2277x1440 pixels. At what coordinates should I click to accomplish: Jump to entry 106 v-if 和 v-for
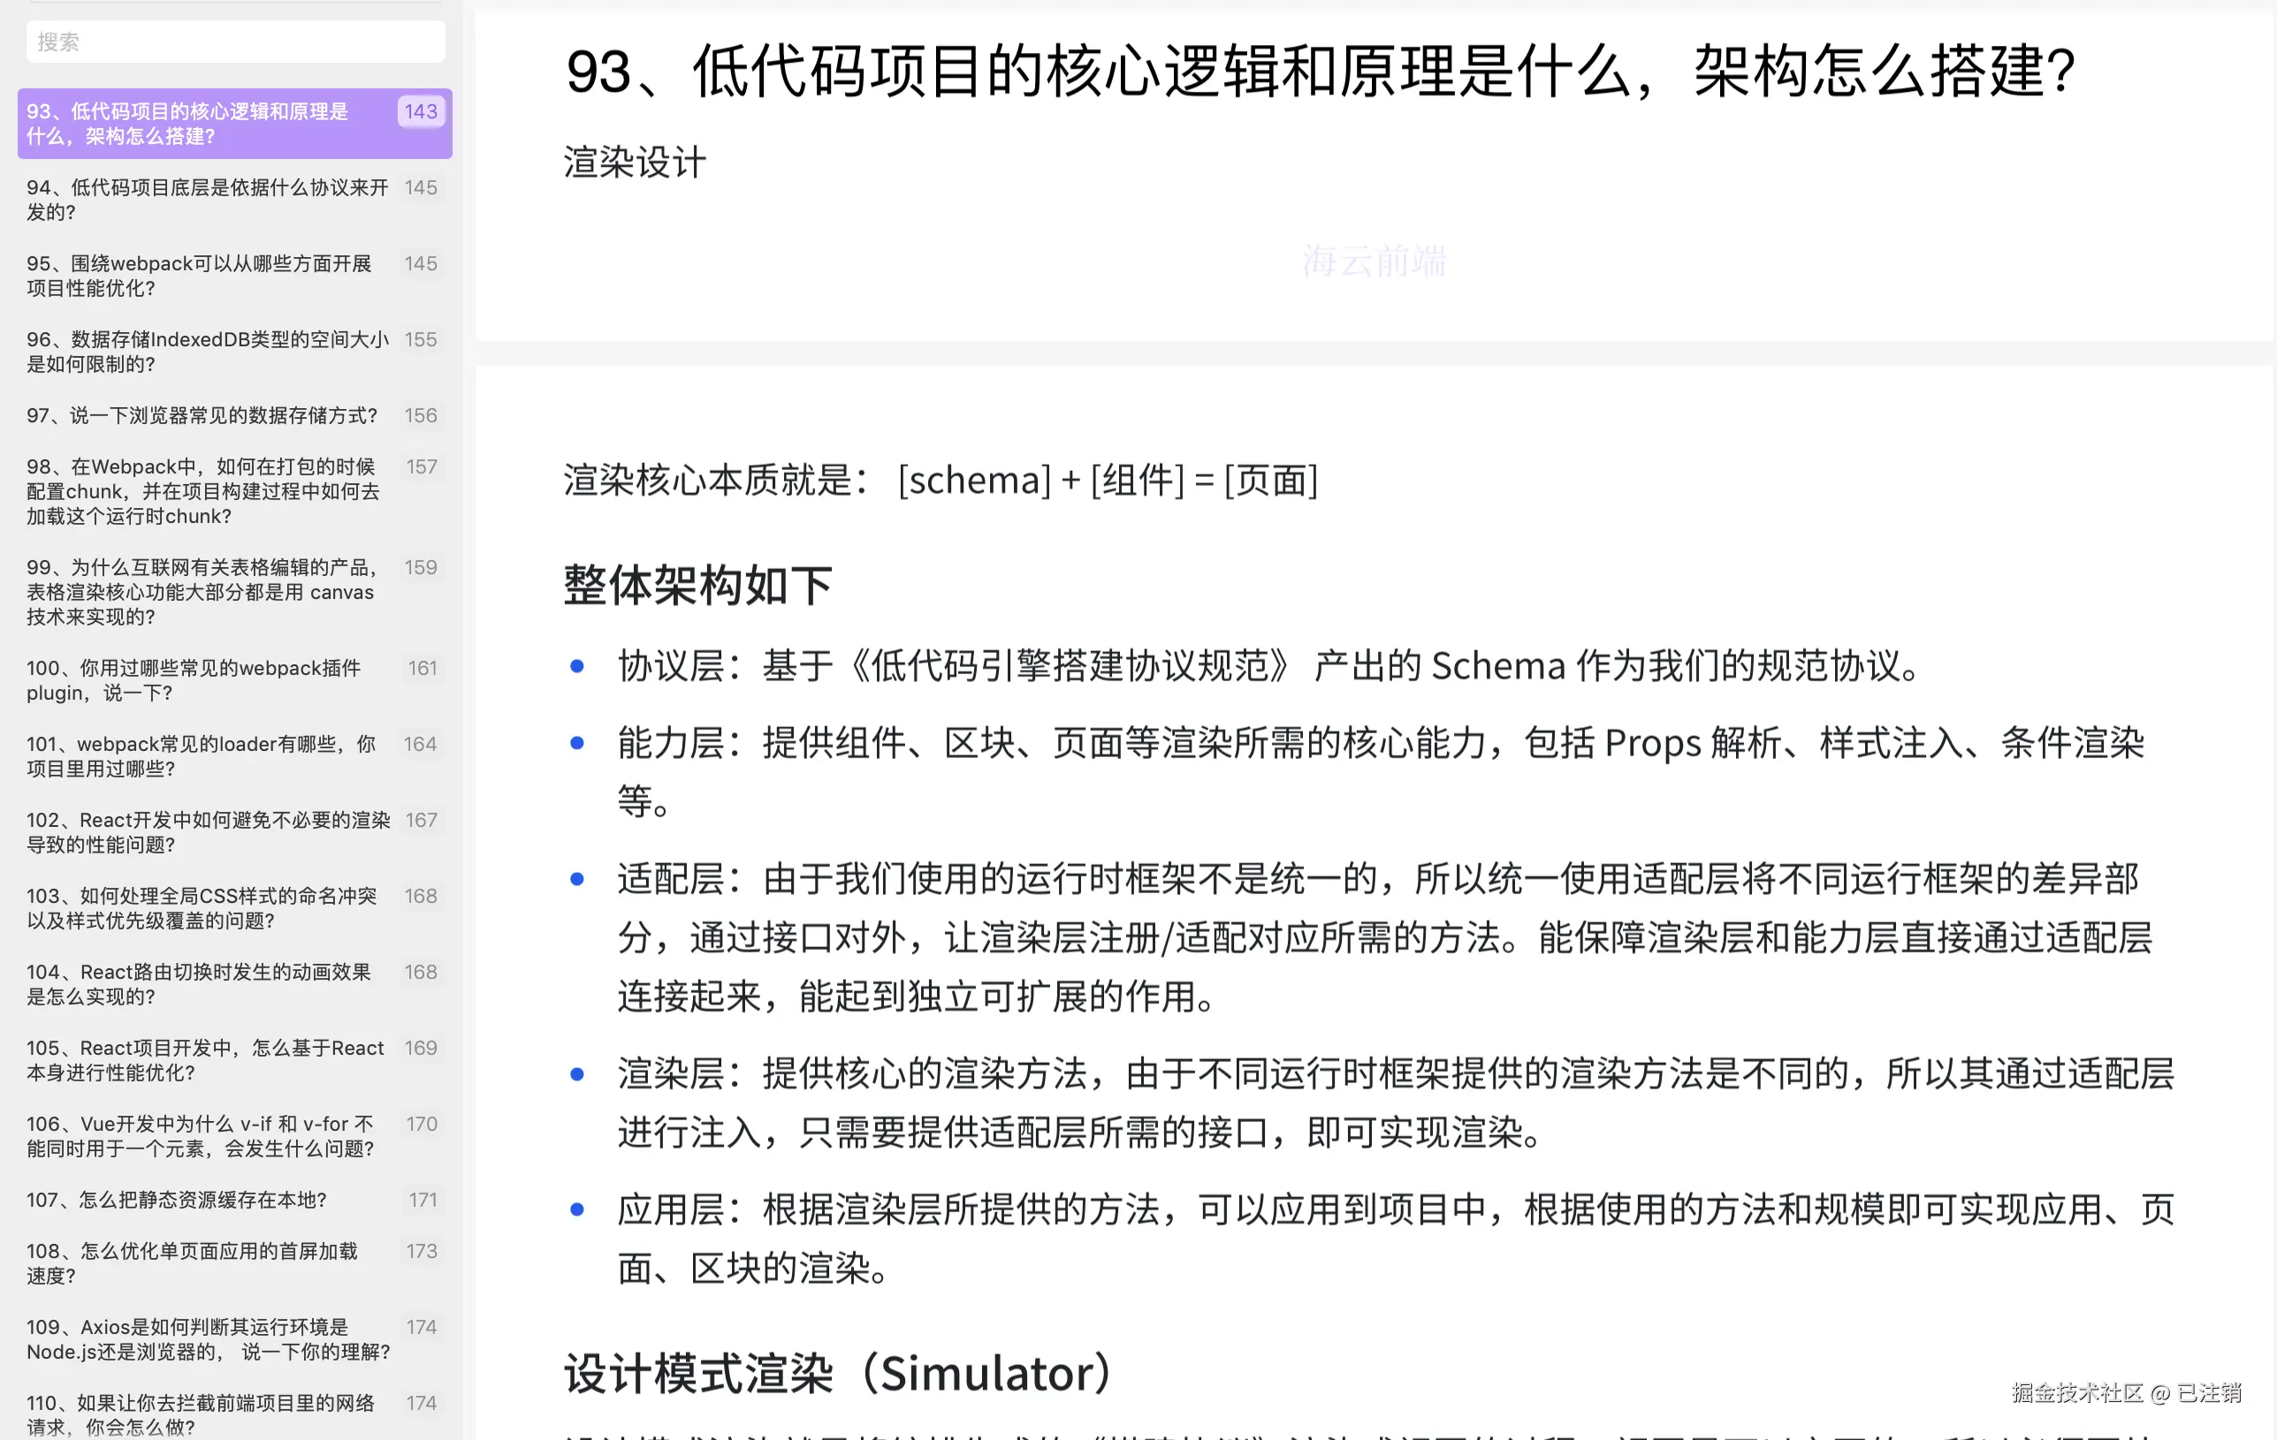pos(201,1136)
